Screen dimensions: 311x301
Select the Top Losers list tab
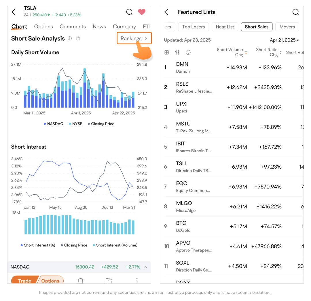click(x=193, y=27)
